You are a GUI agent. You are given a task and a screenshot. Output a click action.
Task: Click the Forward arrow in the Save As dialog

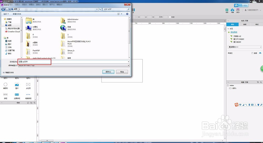pyautogui.click(x=7, y=9)
